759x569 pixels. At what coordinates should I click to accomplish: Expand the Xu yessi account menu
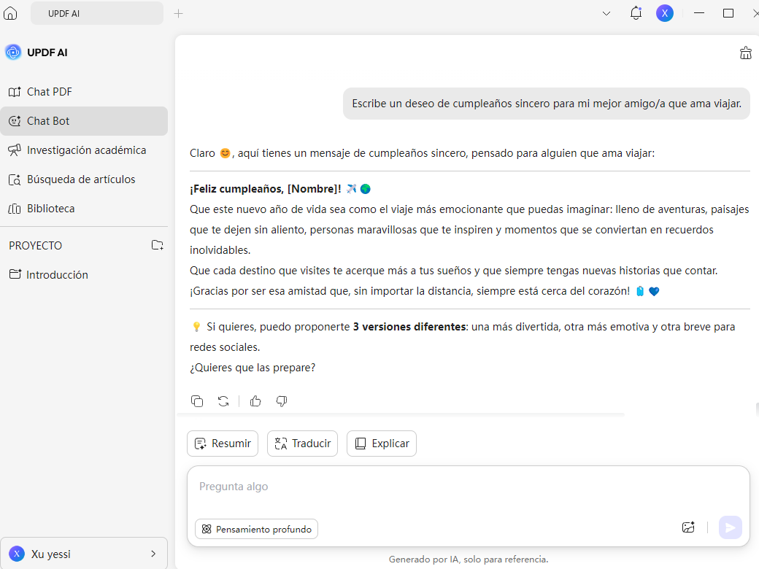[153, 554]
